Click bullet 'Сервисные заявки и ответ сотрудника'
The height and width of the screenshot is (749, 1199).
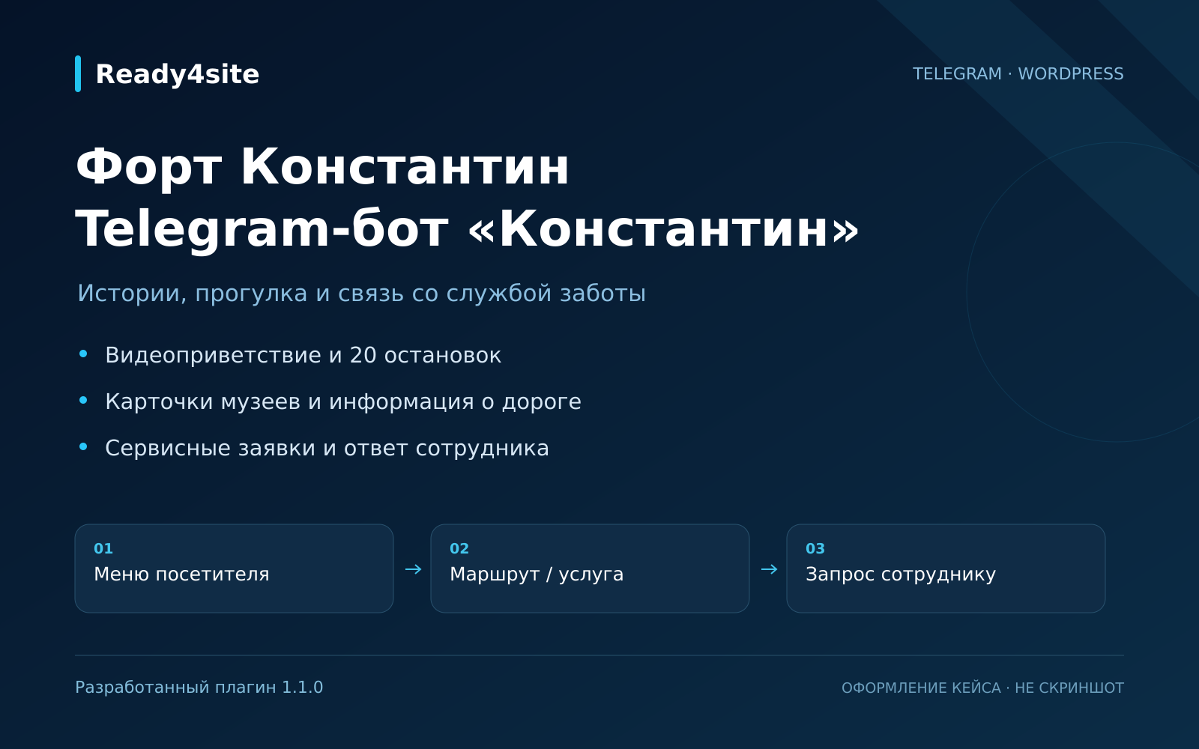[327, 448]
